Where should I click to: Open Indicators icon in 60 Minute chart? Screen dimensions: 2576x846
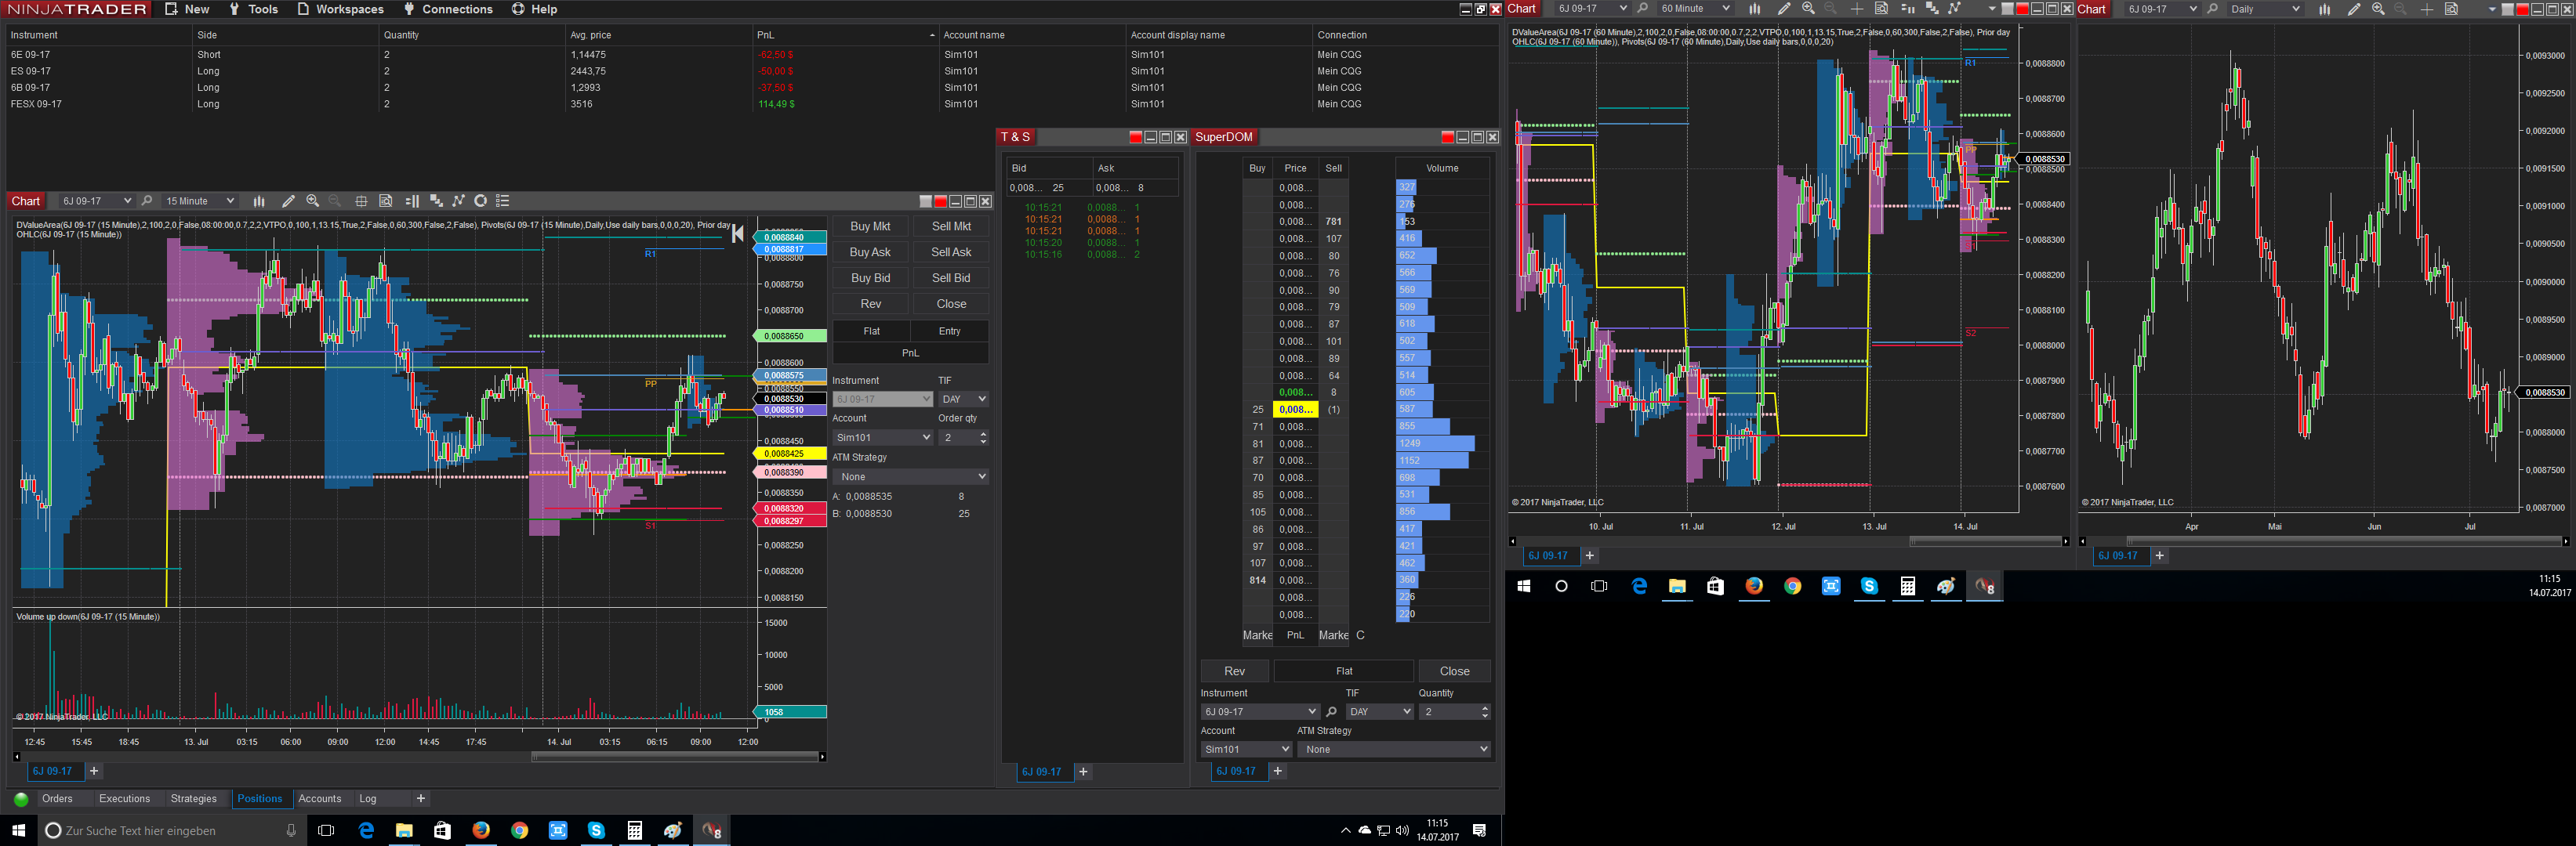tap(1932, 9)
